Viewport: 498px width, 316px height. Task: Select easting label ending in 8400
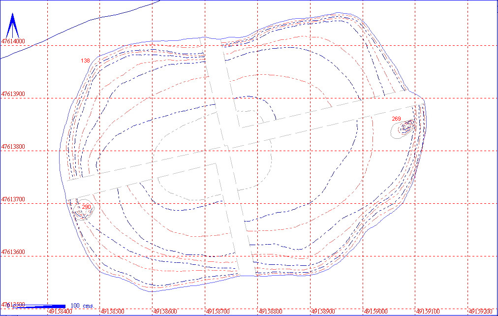61,312
